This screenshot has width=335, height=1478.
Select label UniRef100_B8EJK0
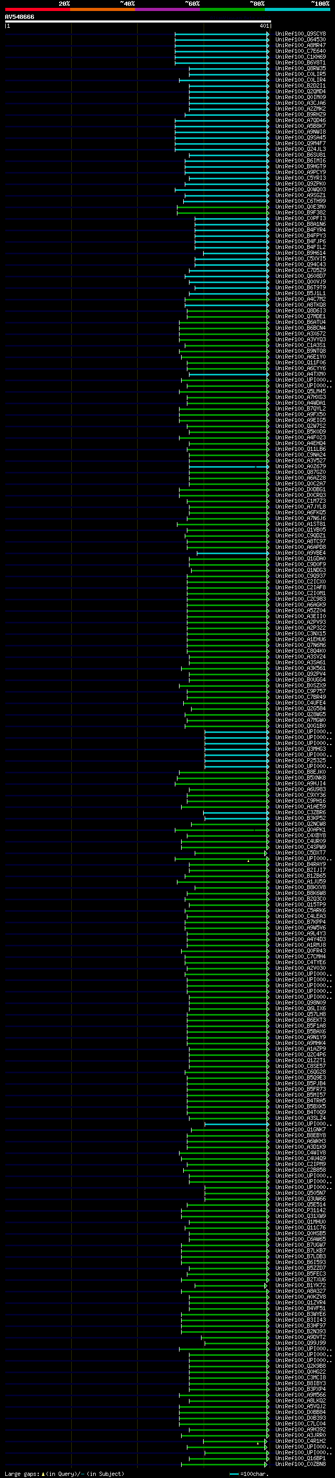tap(300, 772)
